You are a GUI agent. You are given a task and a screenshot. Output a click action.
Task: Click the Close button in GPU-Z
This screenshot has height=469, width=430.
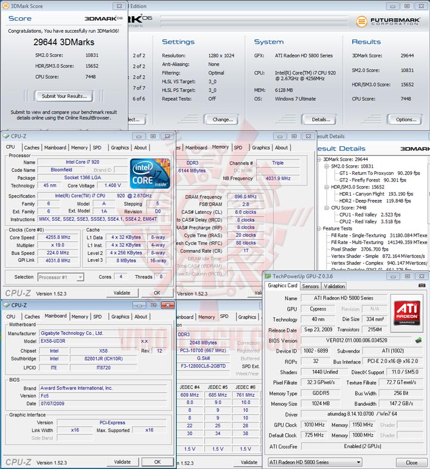tap(411, 462)
